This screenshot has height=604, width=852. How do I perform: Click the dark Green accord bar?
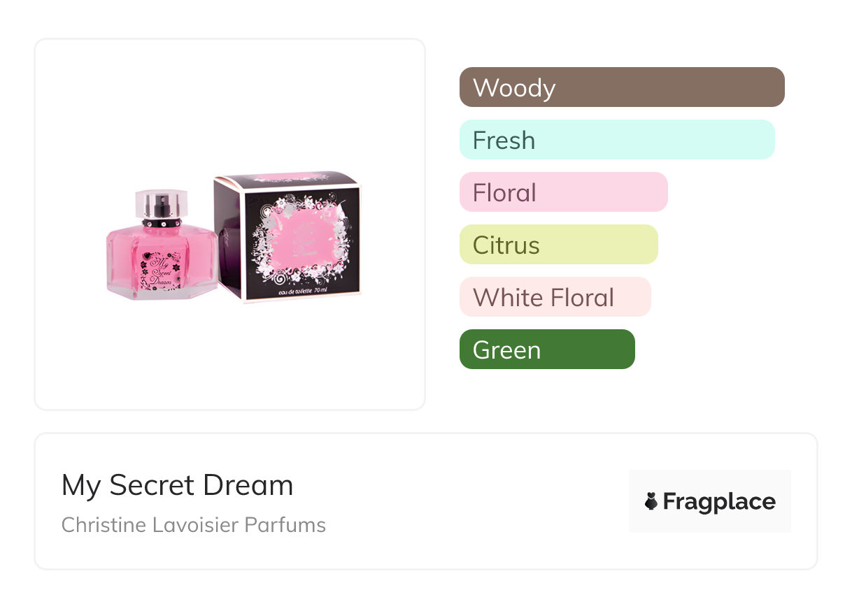[546, 350]
